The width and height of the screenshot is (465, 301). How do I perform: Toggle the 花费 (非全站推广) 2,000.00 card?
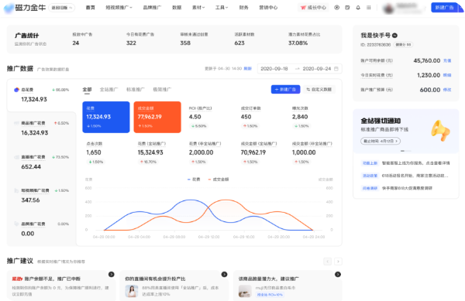[208, 152]
